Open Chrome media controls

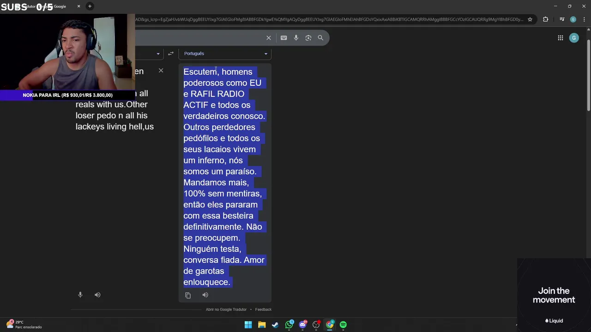(562, 19)
